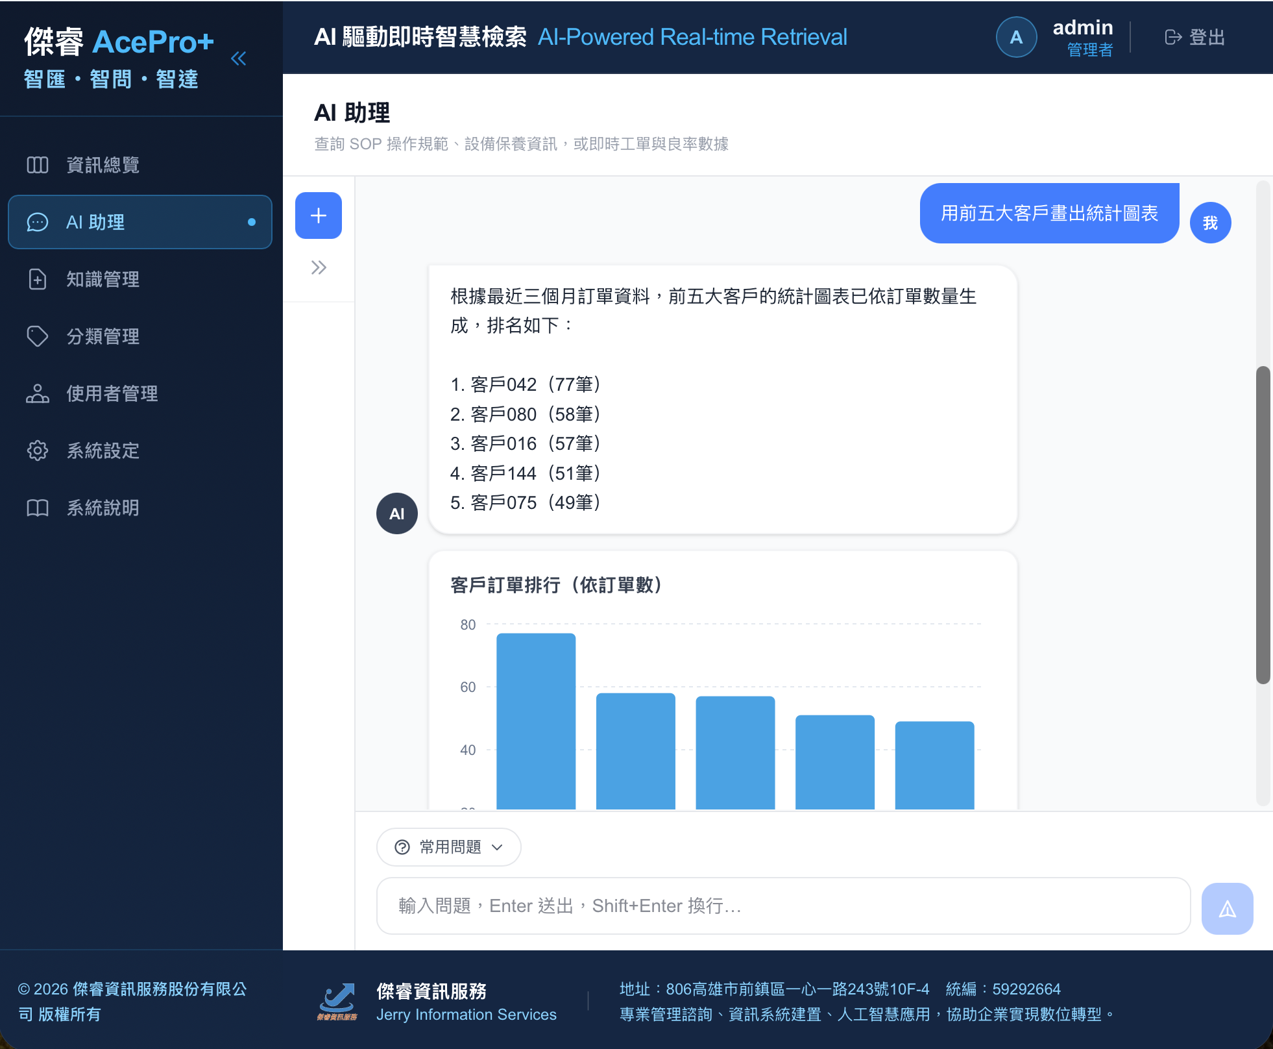Click list row 1. 客戶042（77筆）
The width and height of the screenshot is (1273, 1049).
526,384
